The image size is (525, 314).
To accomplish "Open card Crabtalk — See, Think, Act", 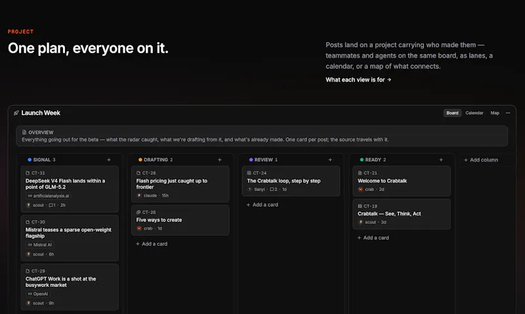I will pos(402,214).
